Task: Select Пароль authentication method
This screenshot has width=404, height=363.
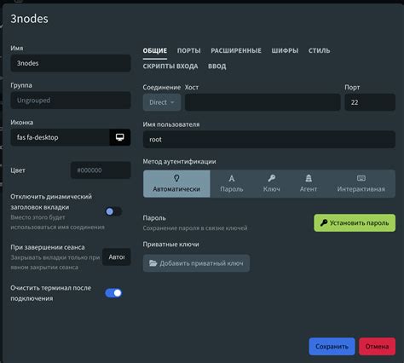Action: (x=232, y=184)
